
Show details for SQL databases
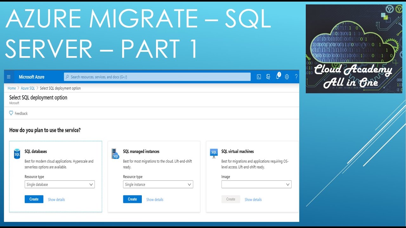pos(56,199)
